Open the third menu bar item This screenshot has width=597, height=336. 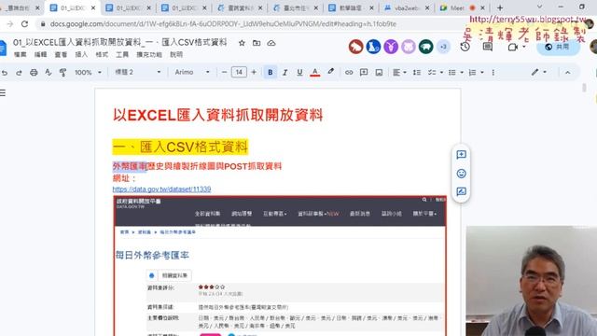(61, 55)
